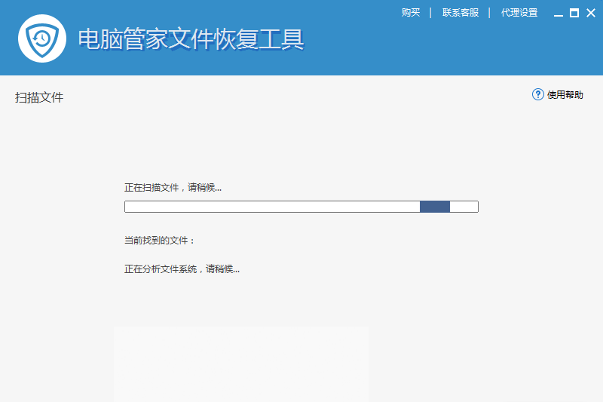Click the 电脑管家文件恢复工具 title
Image resolution: width=603 pixels, height=402 pixels.
click(x=191, y=39)
